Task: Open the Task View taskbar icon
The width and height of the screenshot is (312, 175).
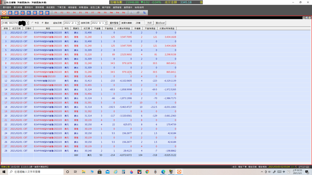Action: click(75, 172)
